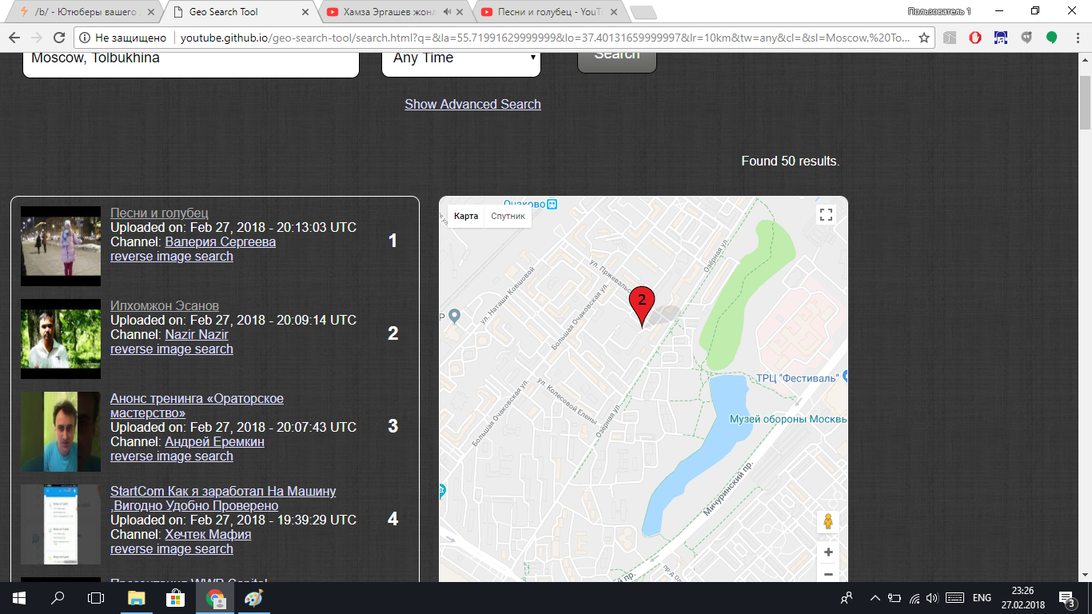Open the People icon in the taskbar
This screenshot has width=1092, height=614.
point(847,598)
